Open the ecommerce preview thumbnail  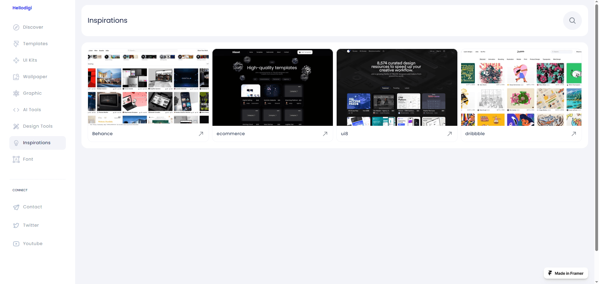point(273,87)
